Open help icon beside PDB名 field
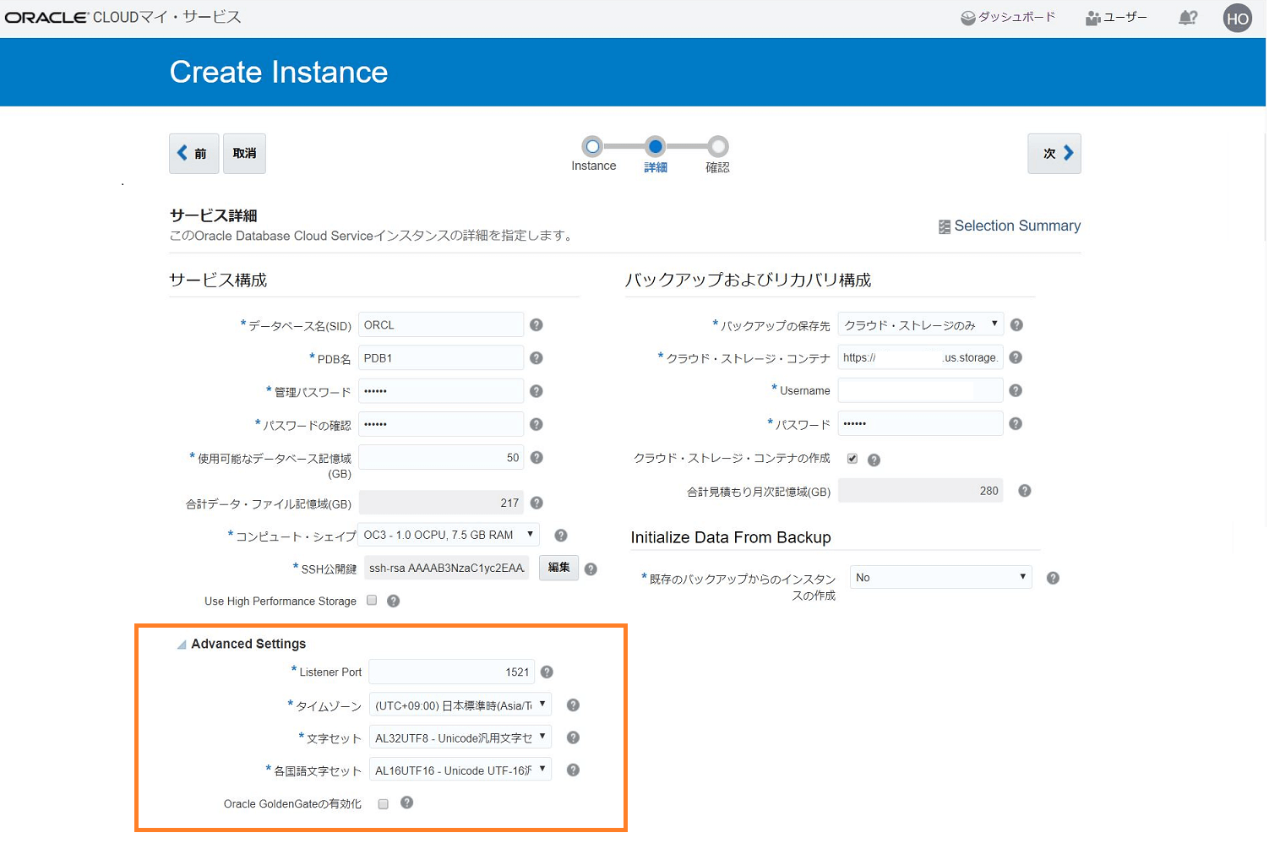 click(x=536, y=358)
